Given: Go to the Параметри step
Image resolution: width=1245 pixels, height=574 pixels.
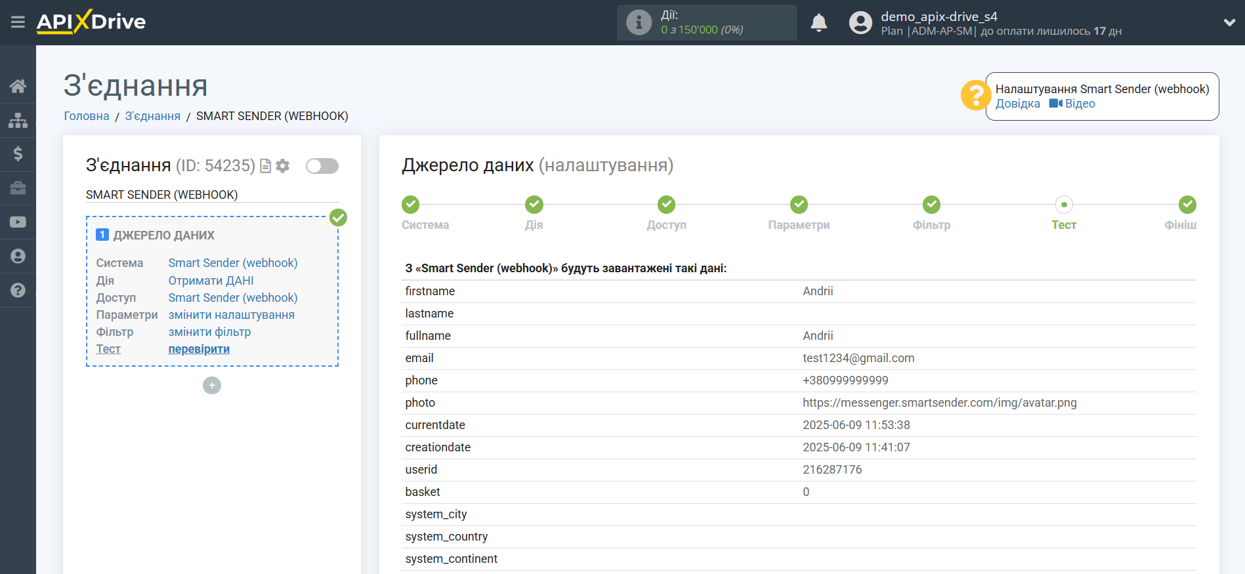Looking at the screenshot, I should (x=799, y=205).
